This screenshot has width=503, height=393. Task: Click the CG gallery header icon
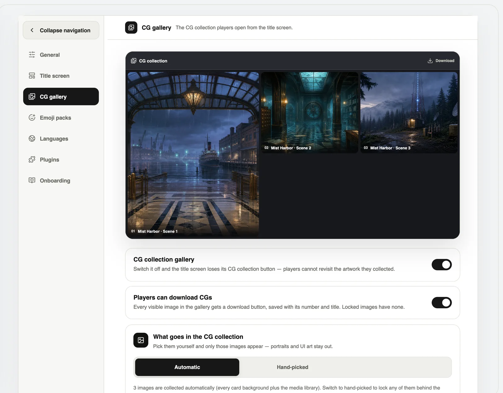131,28
